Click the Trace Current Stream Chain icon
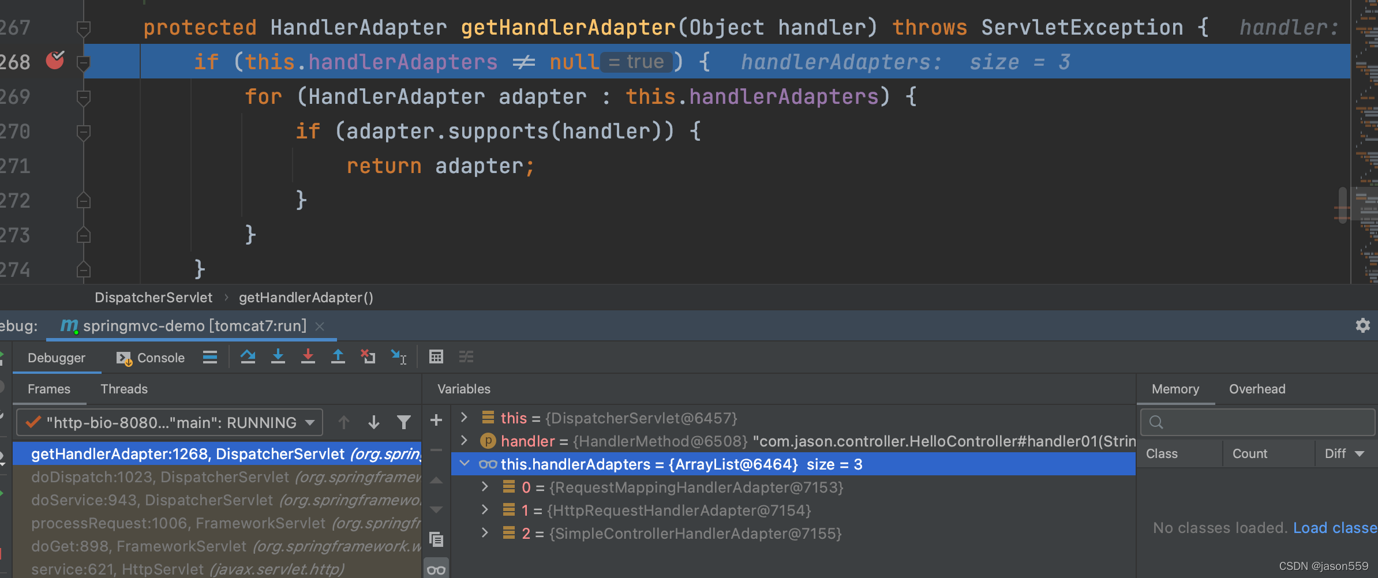 pyautogui.click(x=466, y=357)
